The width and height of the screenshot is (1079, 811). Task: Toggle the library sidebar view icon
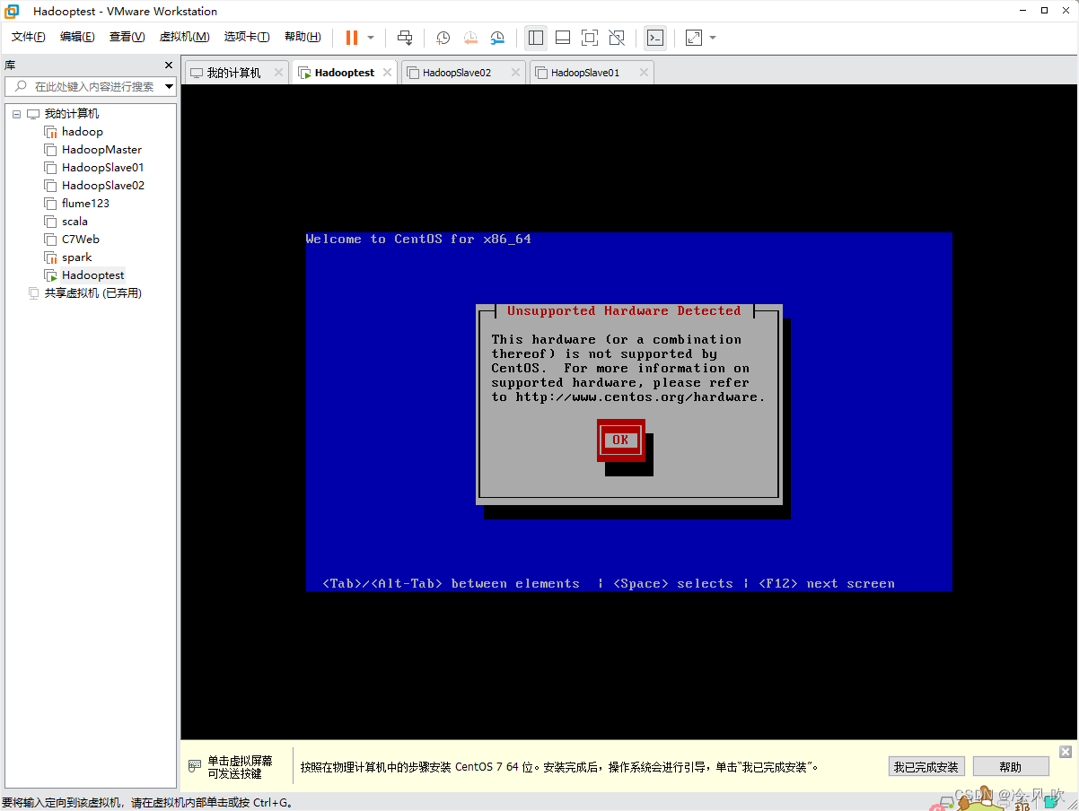(536, 38)
